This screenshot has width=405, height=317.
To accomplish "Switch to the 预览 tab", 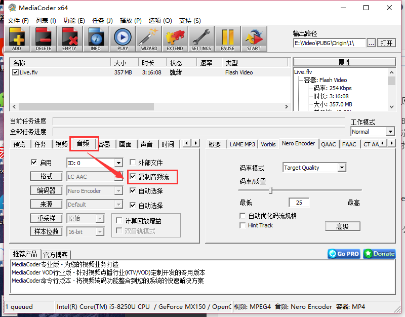I will coord(19,144).
